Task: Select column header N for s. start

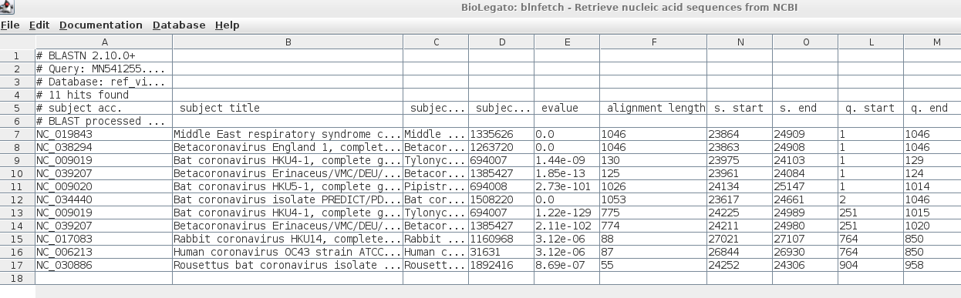Action: pyautogui.click(x=740, y=42)
